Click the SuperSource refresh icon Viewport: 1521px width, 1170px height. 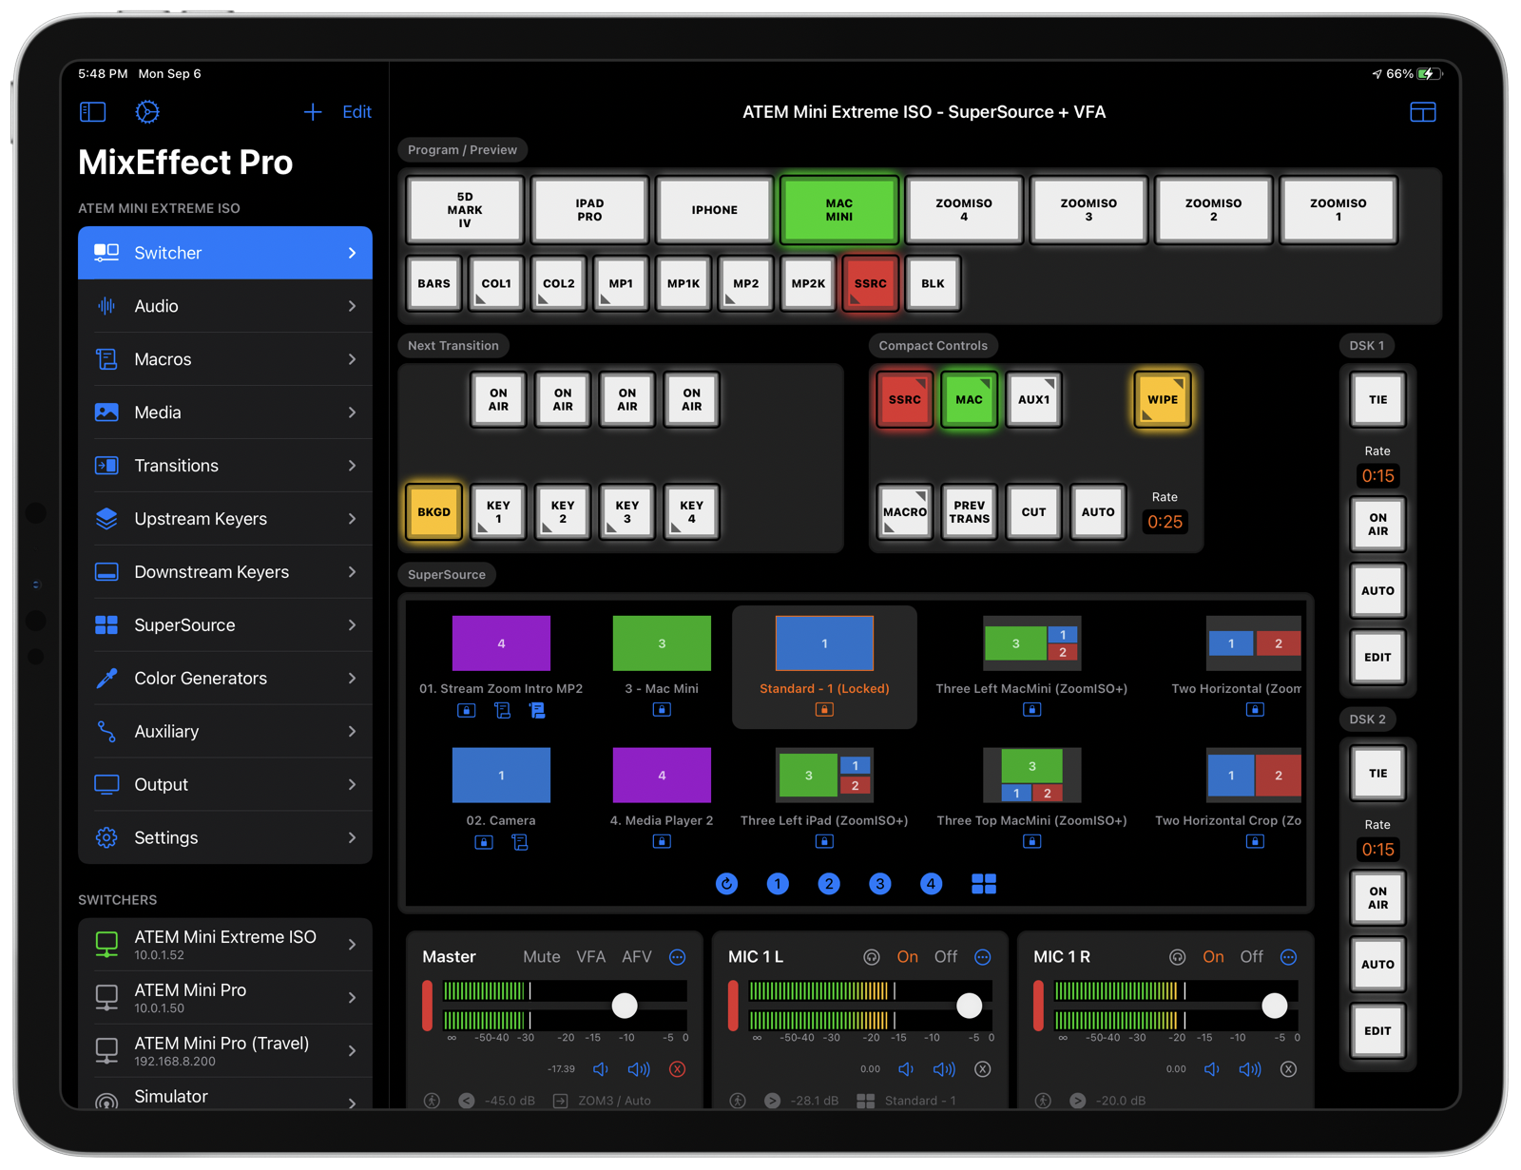pos(726,884)
